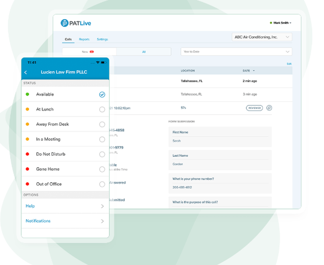
Task: Click the battery icon in phone status bar
Action: (104, 62)
